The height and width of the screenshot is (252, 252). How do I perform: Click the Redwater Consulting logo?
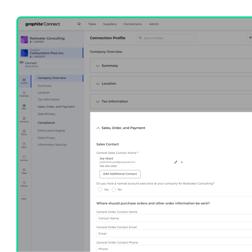pos(24,40)
